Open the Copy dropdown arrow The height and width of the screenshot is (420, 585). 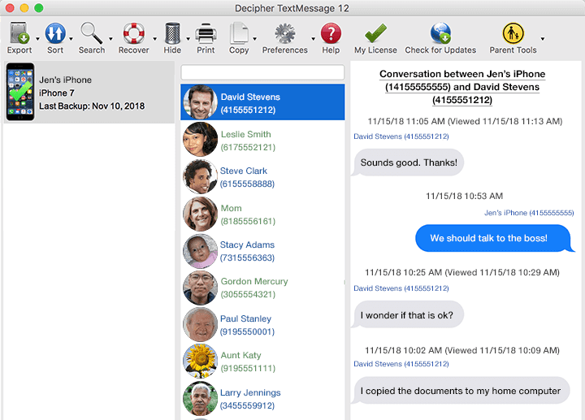255,38
